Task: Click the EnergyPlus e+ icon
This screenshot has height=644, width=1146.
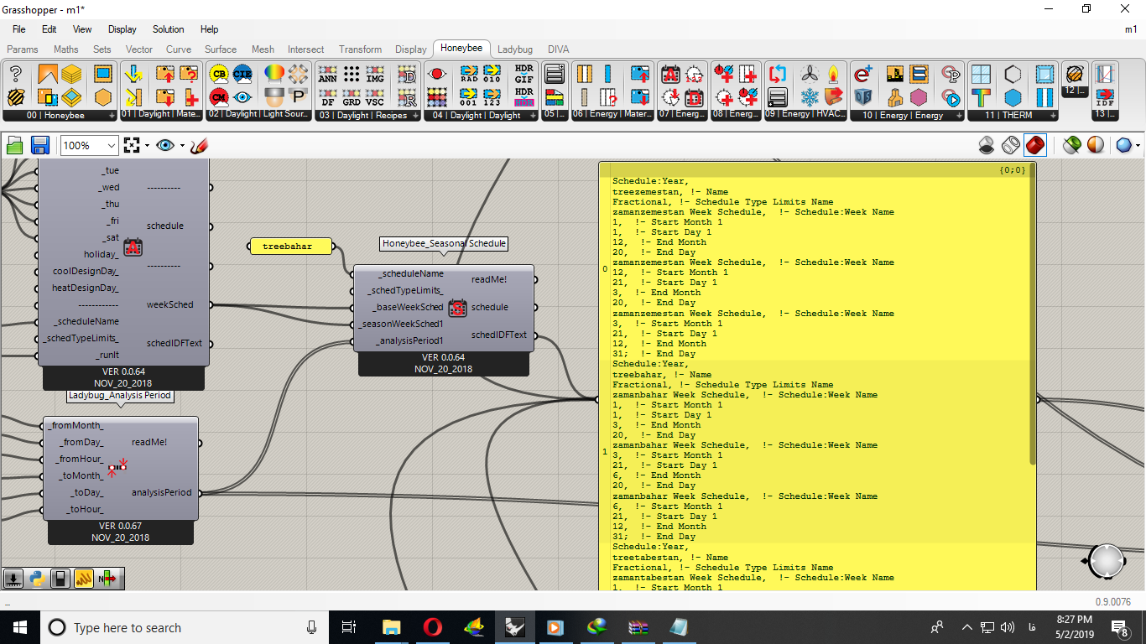Action: (863, 74)
